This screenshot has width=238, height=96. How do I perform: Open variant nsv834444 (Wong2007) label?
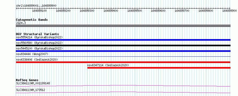click(x=32, y=54)
